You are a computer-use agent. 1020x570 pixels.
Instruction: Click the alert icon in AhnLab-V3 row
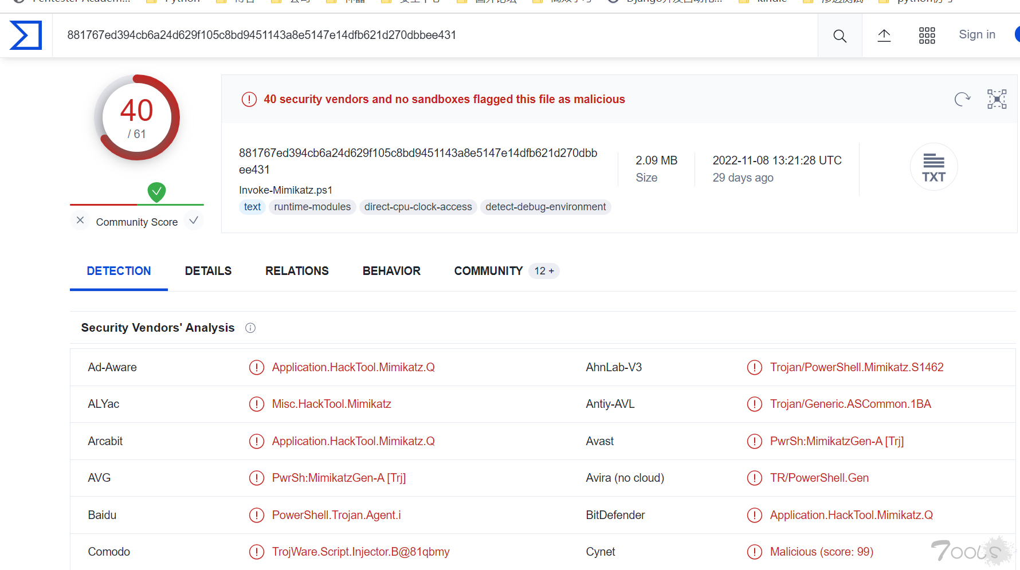coord(754,367)
